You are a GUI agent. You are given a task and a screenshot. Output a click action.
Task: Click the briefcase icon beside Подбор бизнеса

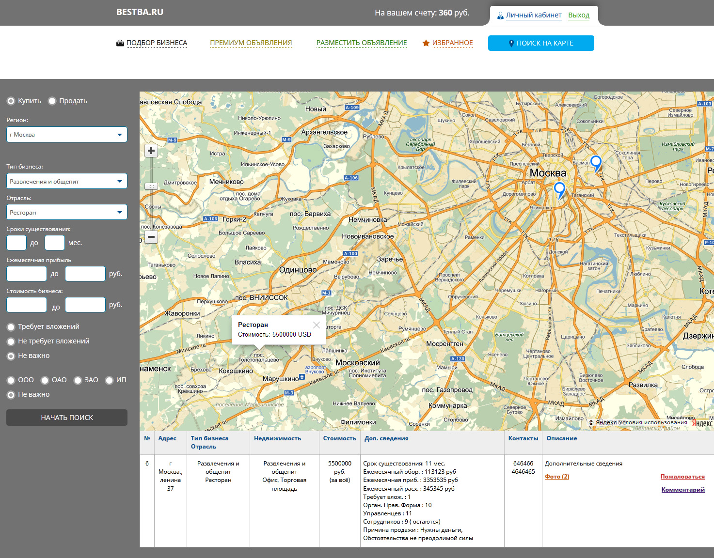[x=120, y=43]
